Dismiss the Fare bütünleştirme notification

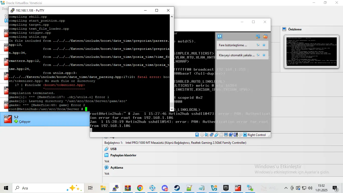click(264, 45)
